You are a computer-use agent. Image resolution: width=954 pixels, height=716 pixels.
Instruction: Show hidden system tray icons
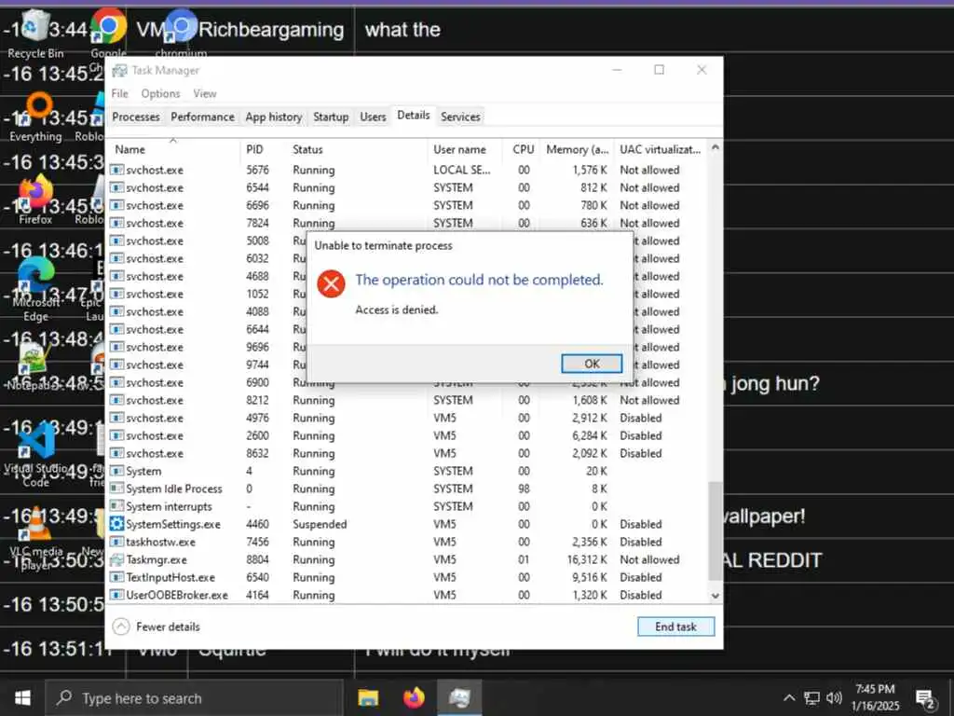click(789, 697)
